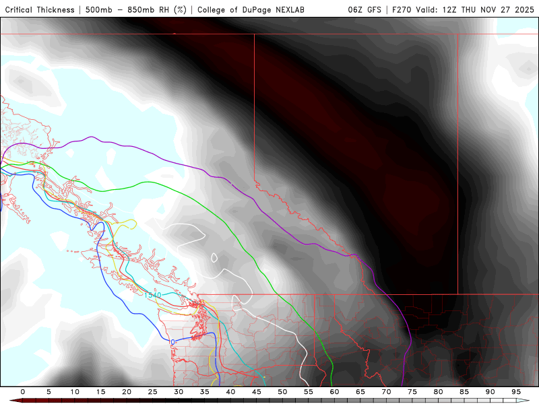
Task: Click the '500mb – 850mb RH (%)' header text
Action: click(x=136, y=10)
